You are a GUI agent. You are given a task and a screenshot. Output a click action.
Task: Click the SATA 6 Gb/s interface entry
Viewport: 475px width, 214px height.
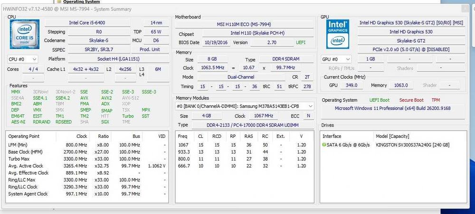click(x=348, y=145)
